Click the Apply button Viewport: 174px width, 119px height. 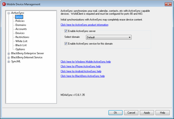pos(147,113)
